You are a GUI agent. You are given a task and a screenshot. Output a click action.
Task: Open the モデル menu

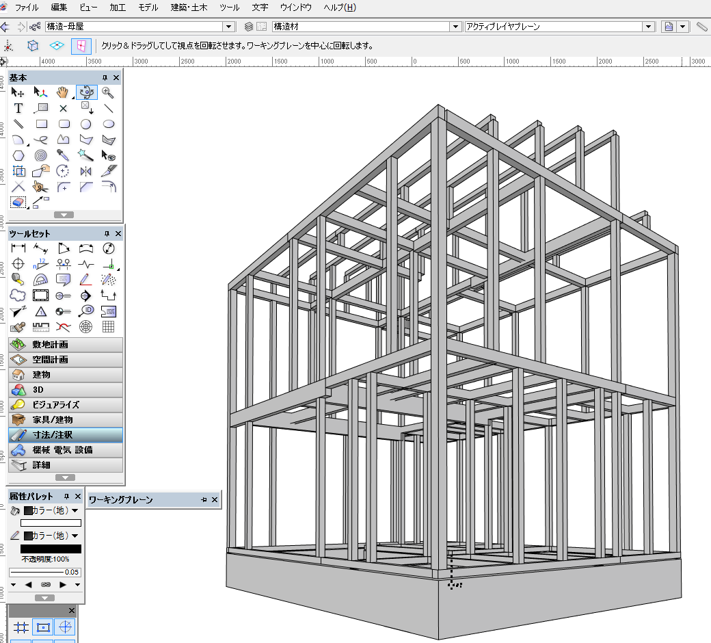click(148, 8)
